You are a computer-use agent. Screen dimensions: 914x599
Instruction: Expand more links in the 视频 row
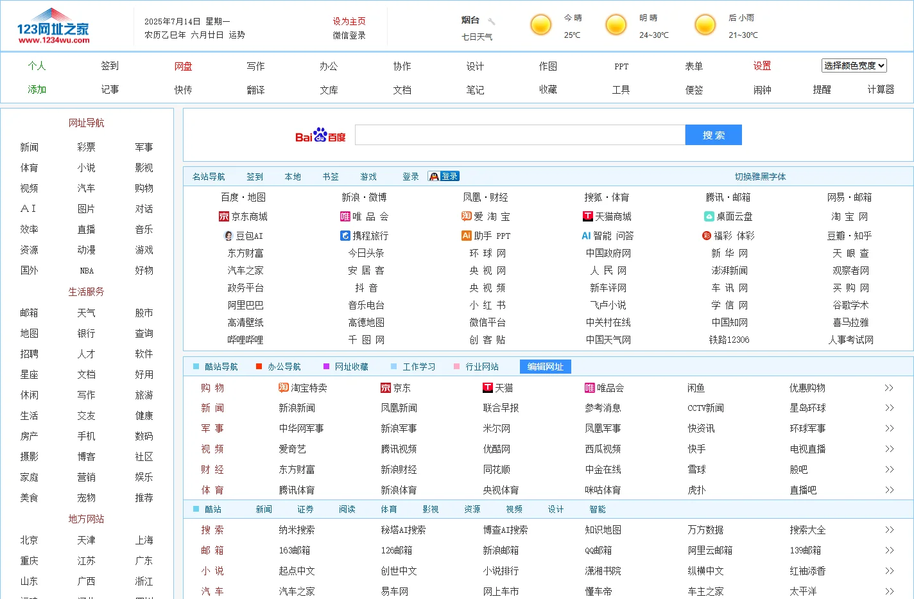[889, 449]
